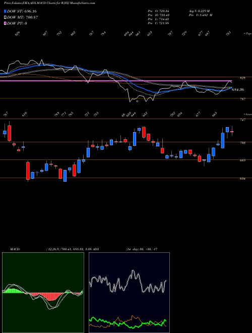Screen dimensions: 252x333
Task: Click the 669 price axis label
Action: (242, 160)
